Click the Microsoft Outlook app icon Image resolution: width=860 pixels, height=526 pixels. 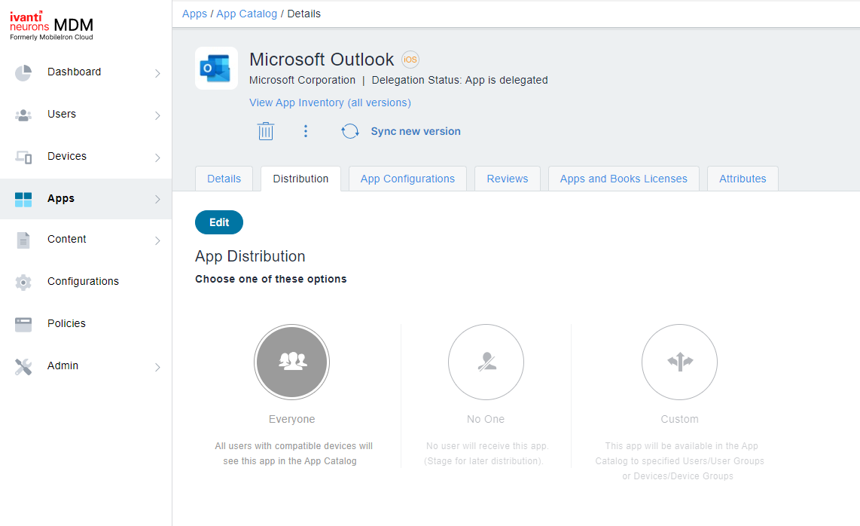coord(216,69)
